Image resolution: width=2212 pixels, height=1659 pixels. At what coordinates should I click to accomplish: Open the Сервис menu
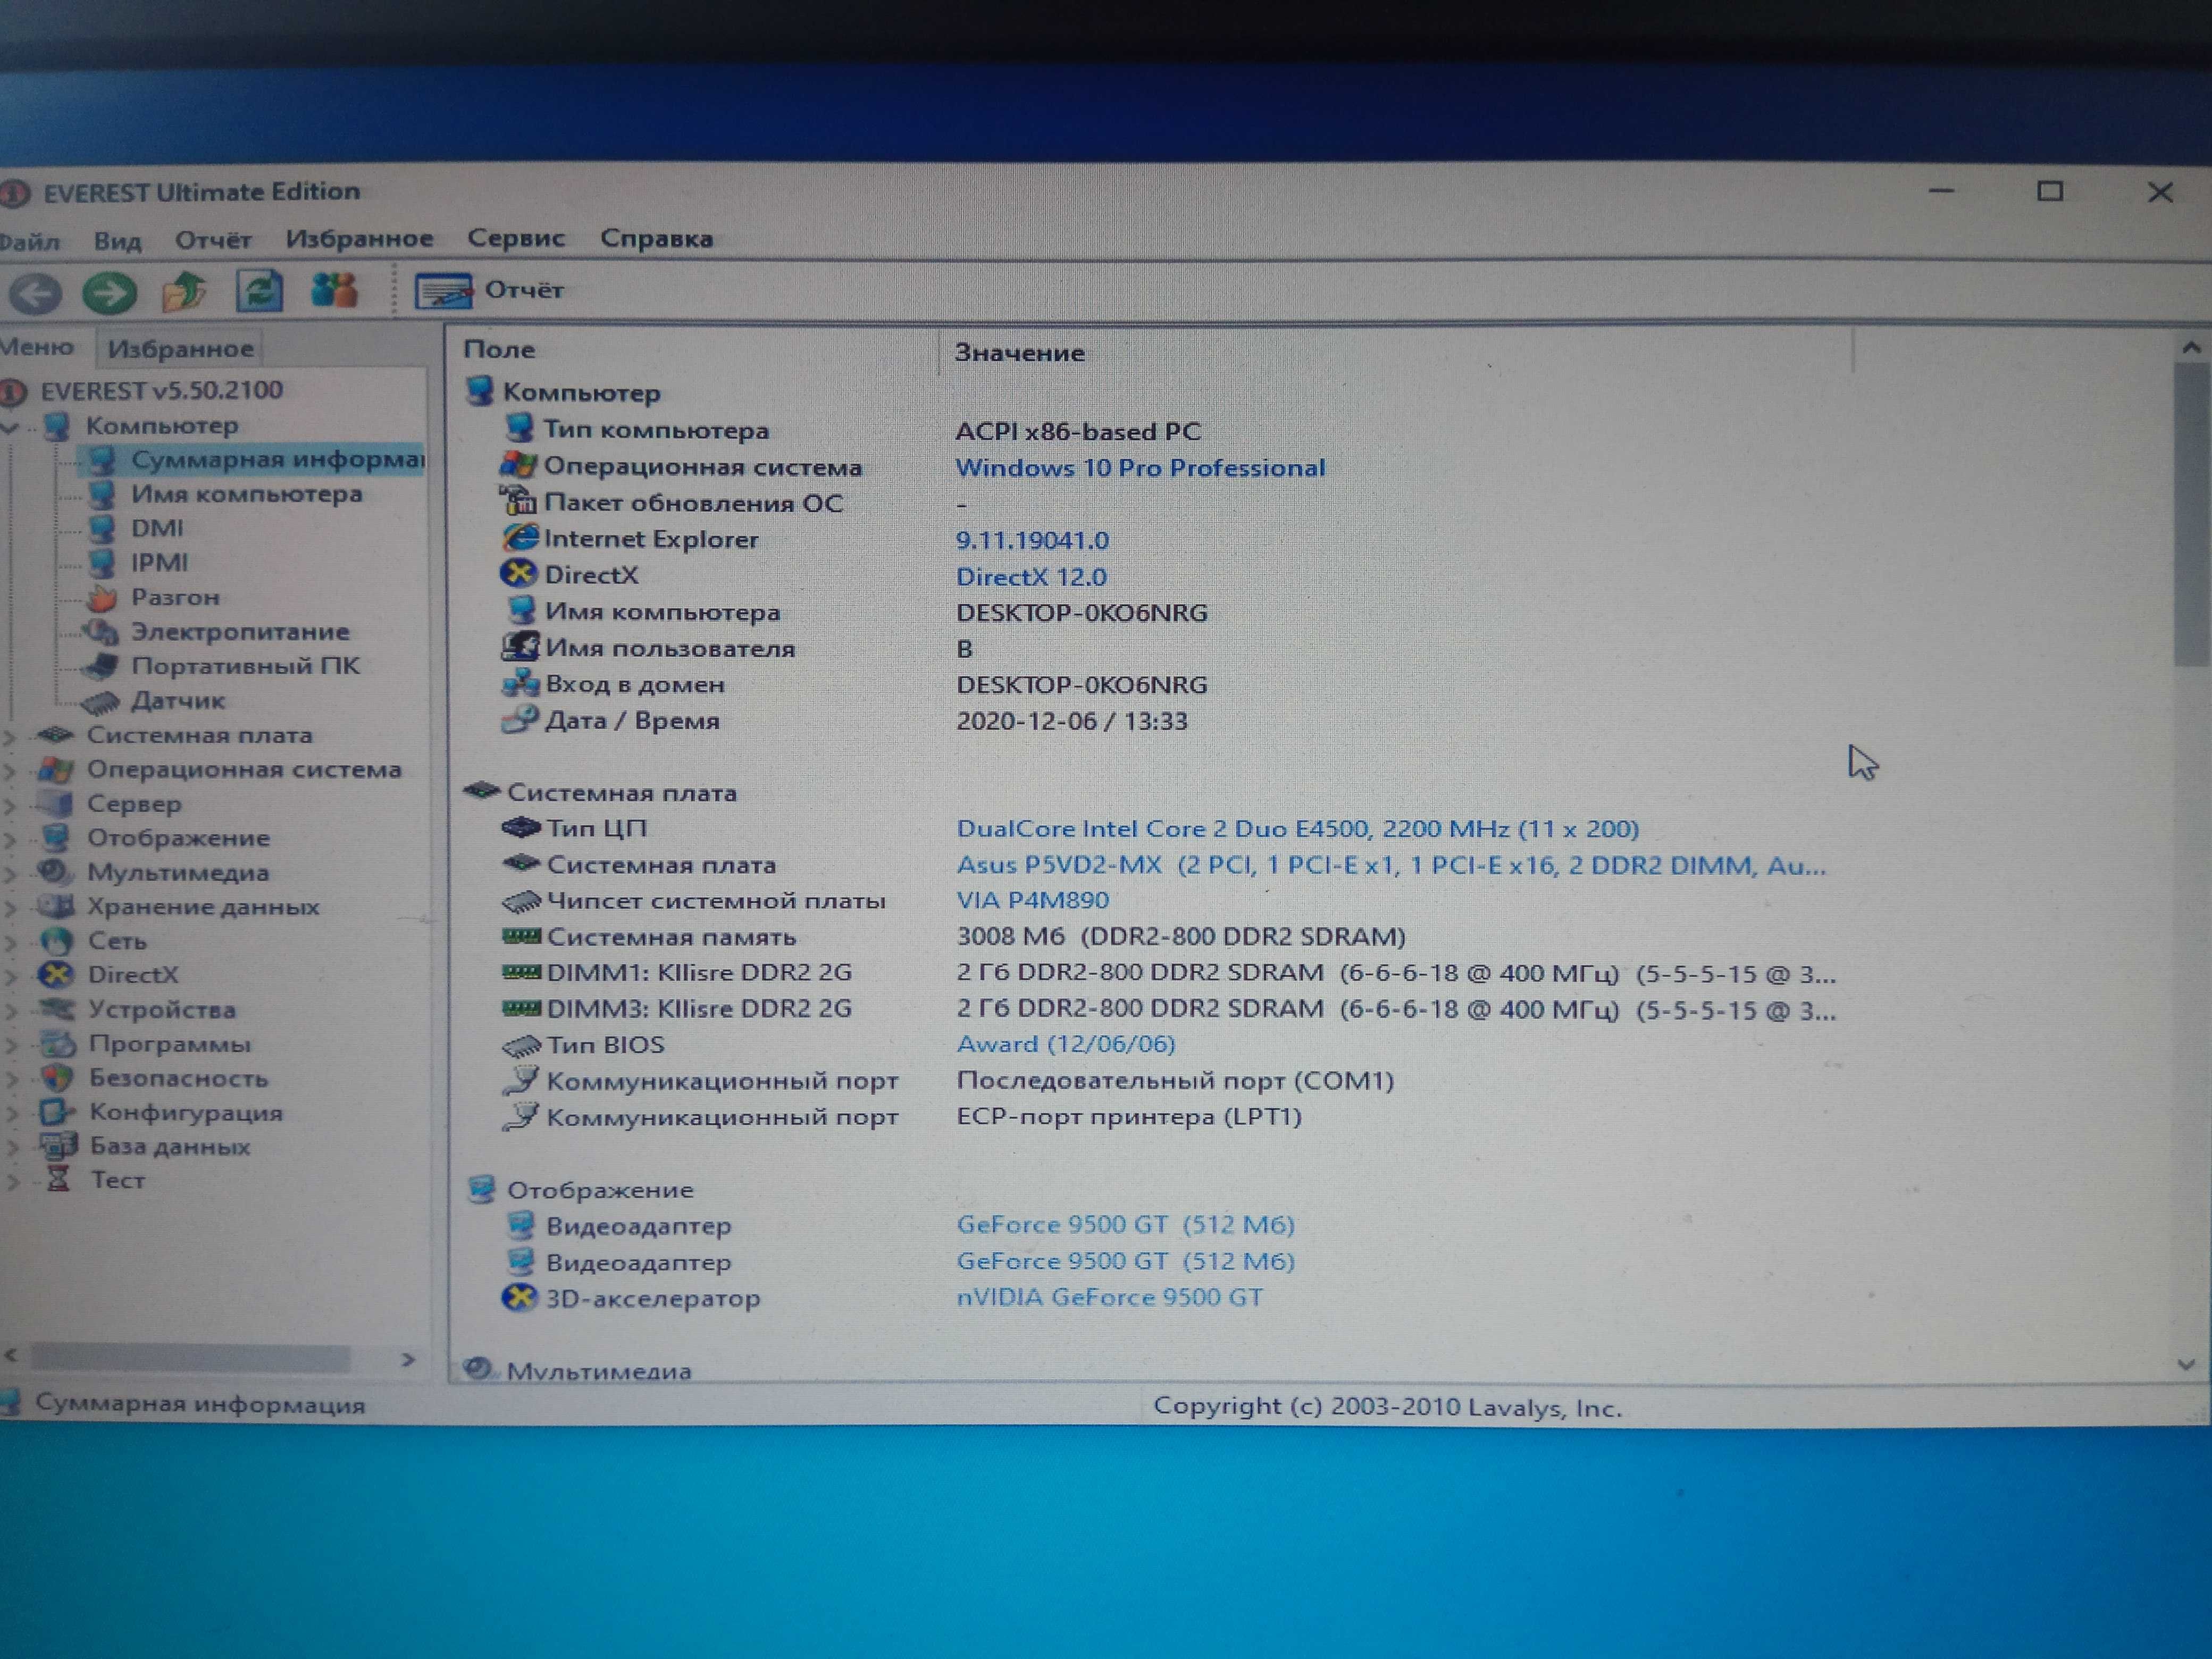516,238
